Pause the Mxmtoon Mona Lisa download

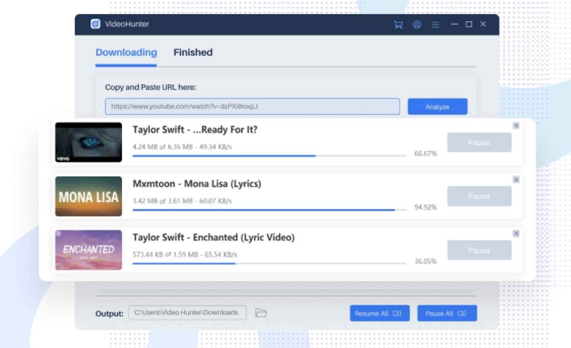click(479, 196)
